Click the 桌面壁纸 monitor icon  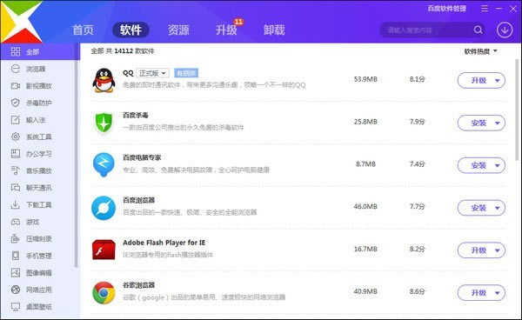click(x=16, y=306)
